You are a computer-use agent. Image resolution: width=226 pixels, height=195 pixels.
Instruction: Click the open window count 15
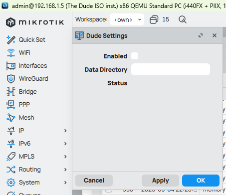click(166, 19)
